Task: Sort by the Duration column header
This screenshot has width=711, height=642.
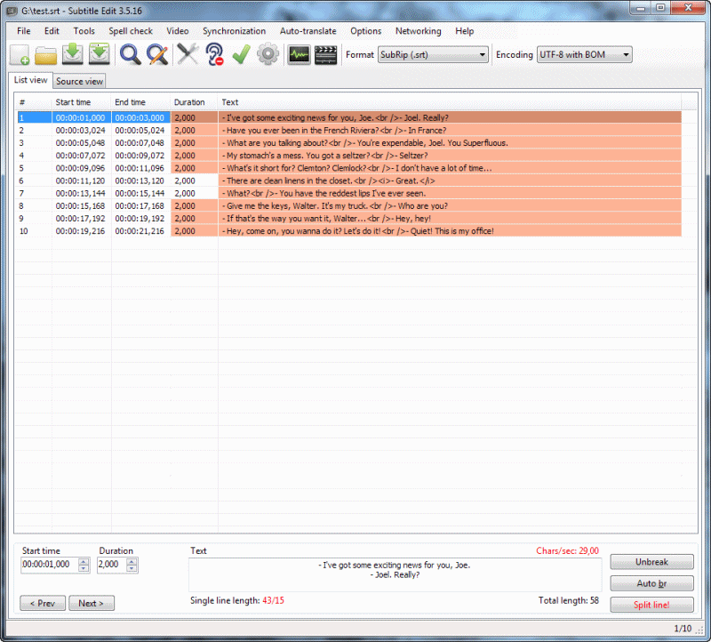Action: tap(194, 102)
